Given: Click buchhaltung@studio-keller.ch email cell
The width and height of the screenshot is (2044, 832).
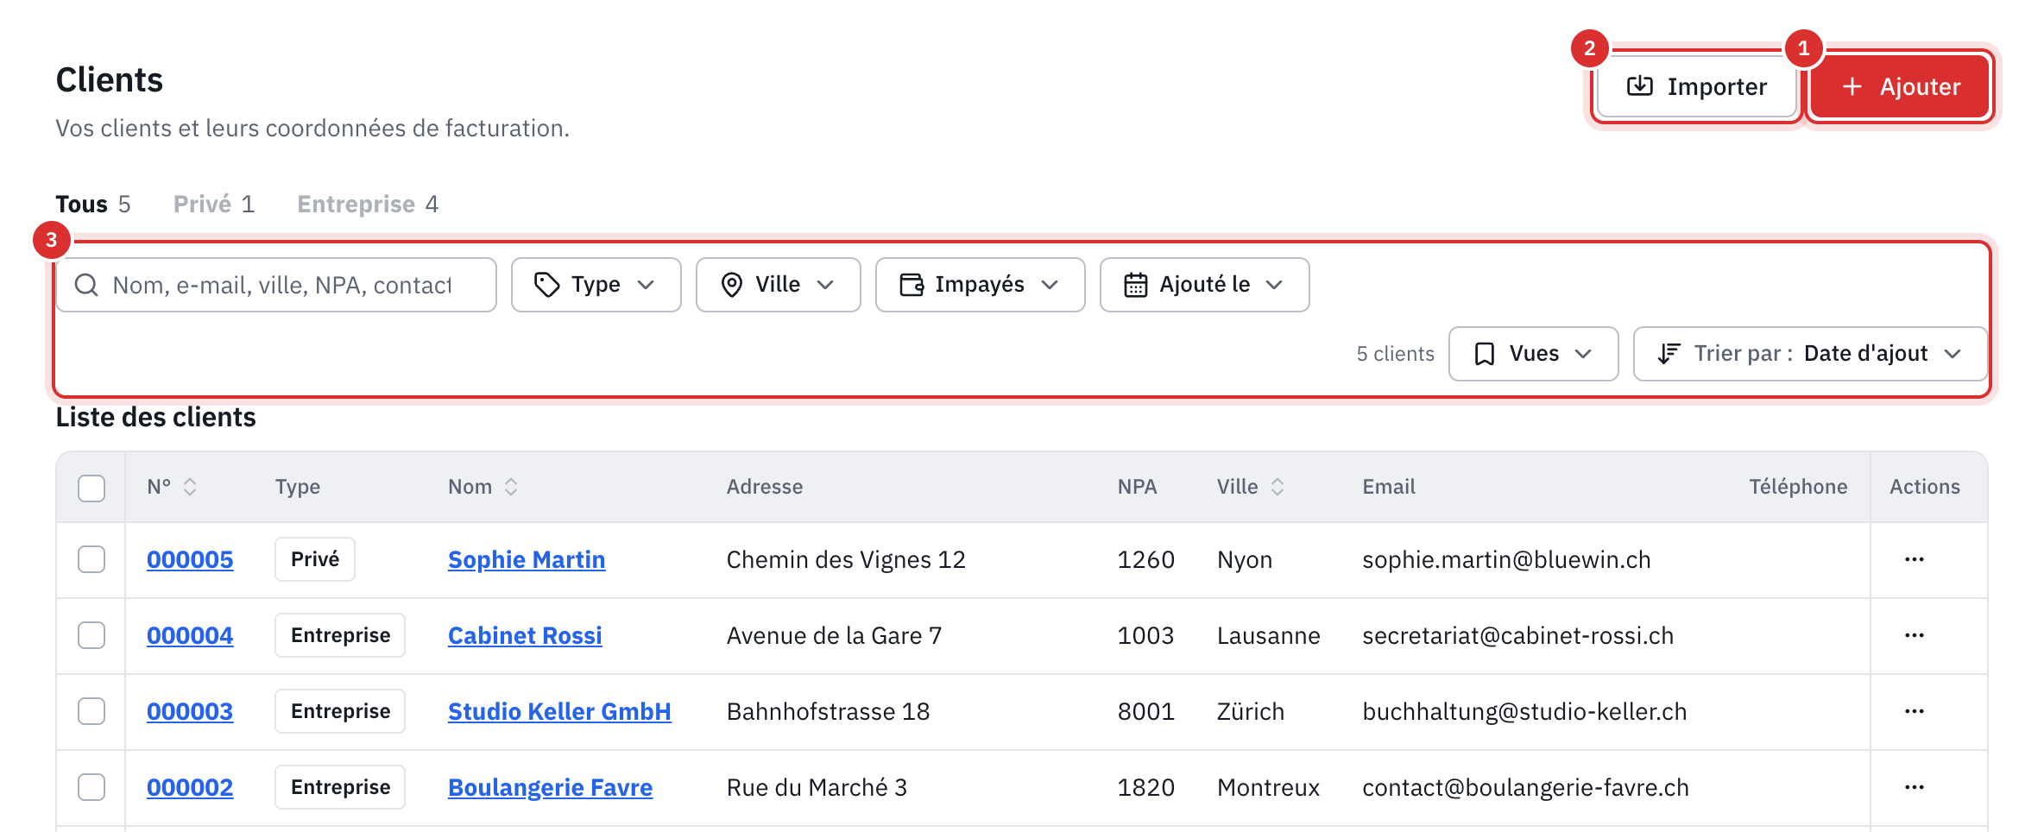Looking at the screenshot, I should coord(1524,711).
